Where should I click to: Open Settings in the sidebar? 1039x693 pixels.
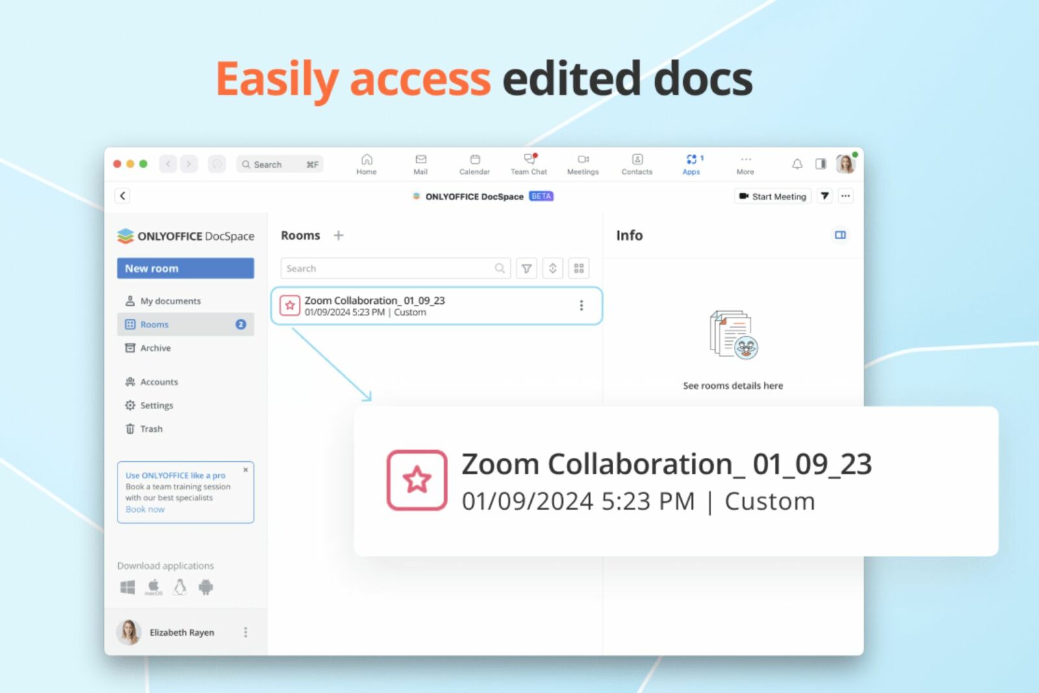point(185,405)
